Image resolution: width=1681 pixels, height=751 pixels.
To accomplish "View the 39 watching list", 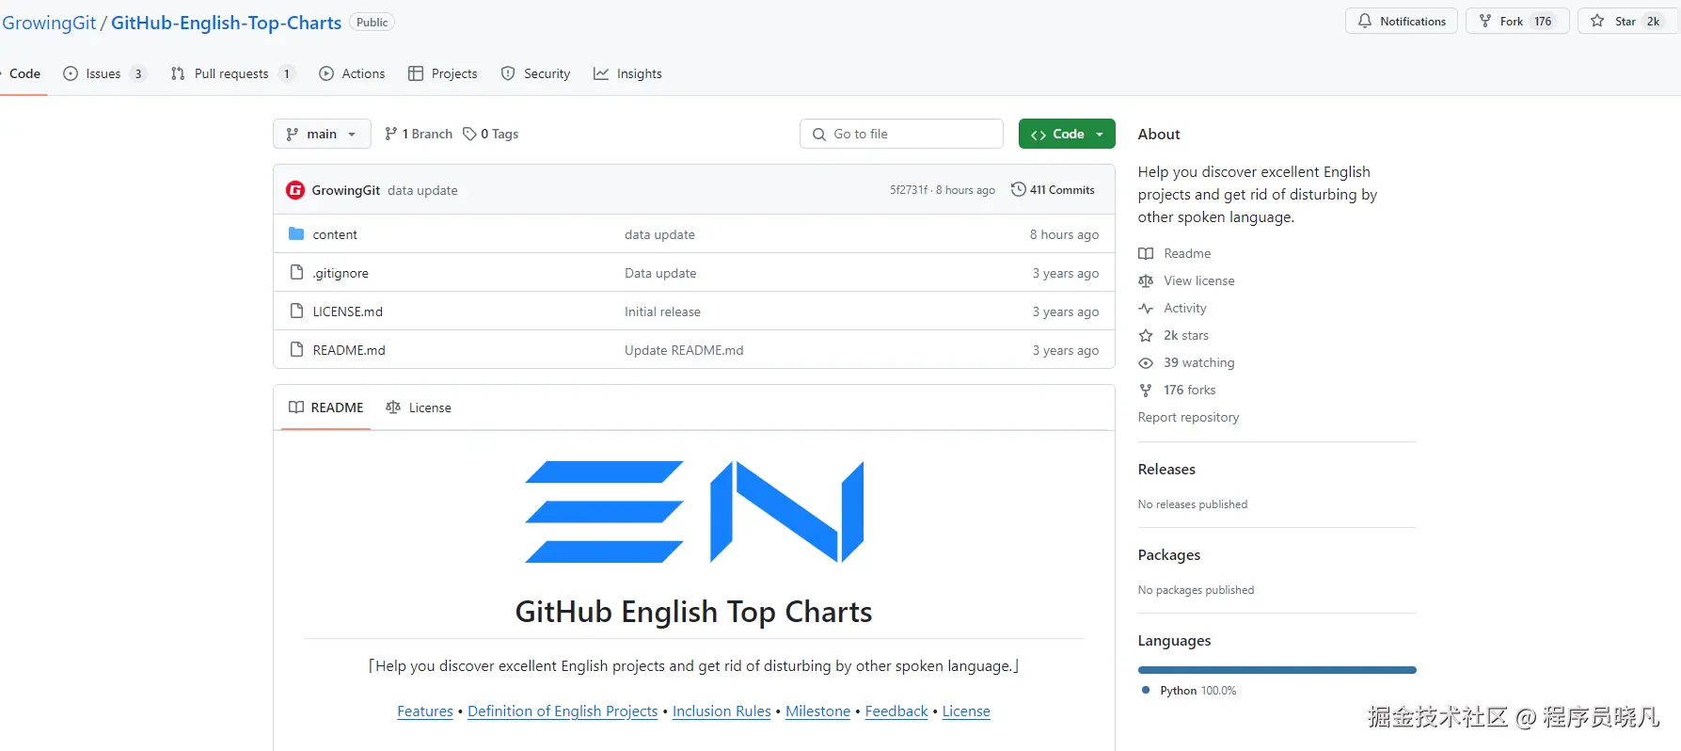I will tap(1198, 362).
